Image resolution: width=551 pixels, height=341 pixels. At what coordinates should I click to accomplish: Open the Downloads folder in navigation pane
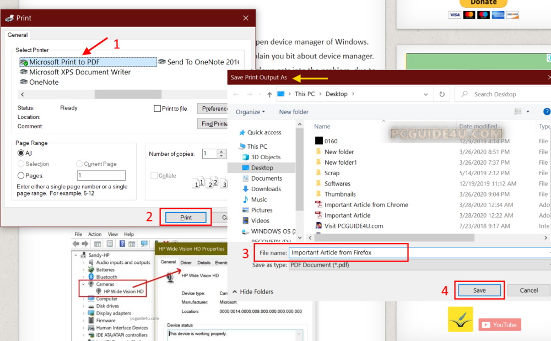pos(266,189)
